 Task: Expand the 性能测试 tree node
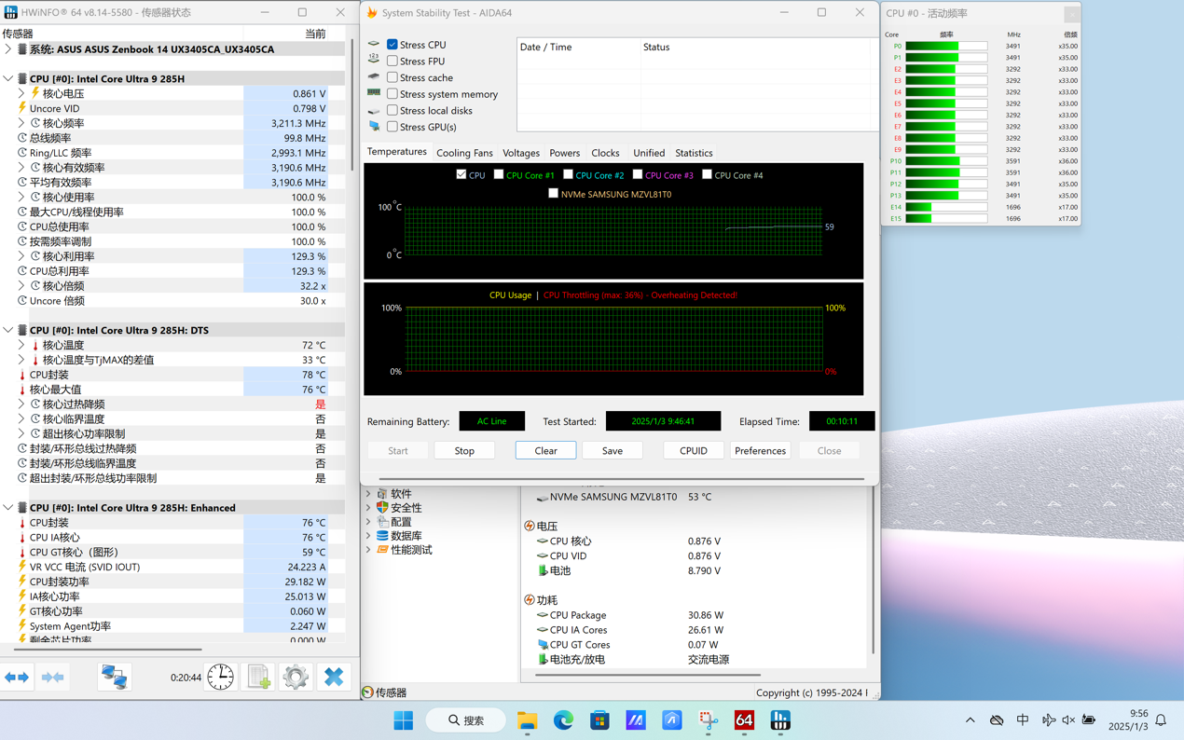point(369,550)
